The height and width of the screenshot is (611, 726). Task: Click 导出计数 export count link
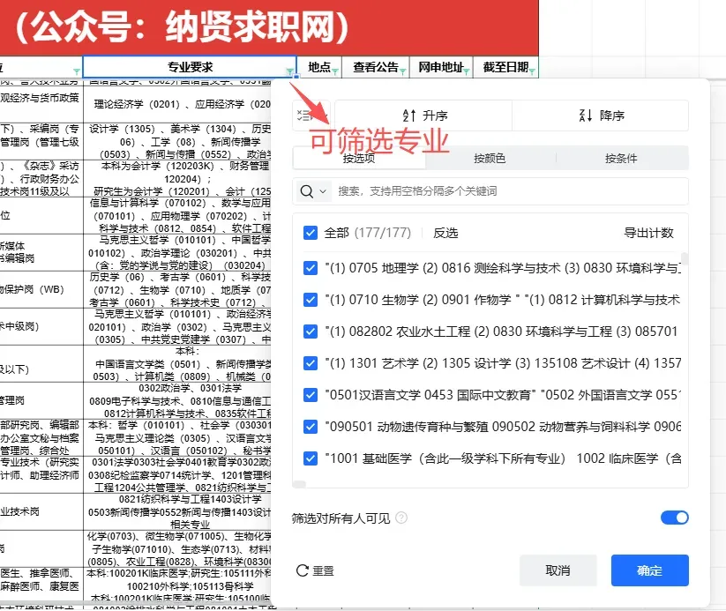click(648, 233)
